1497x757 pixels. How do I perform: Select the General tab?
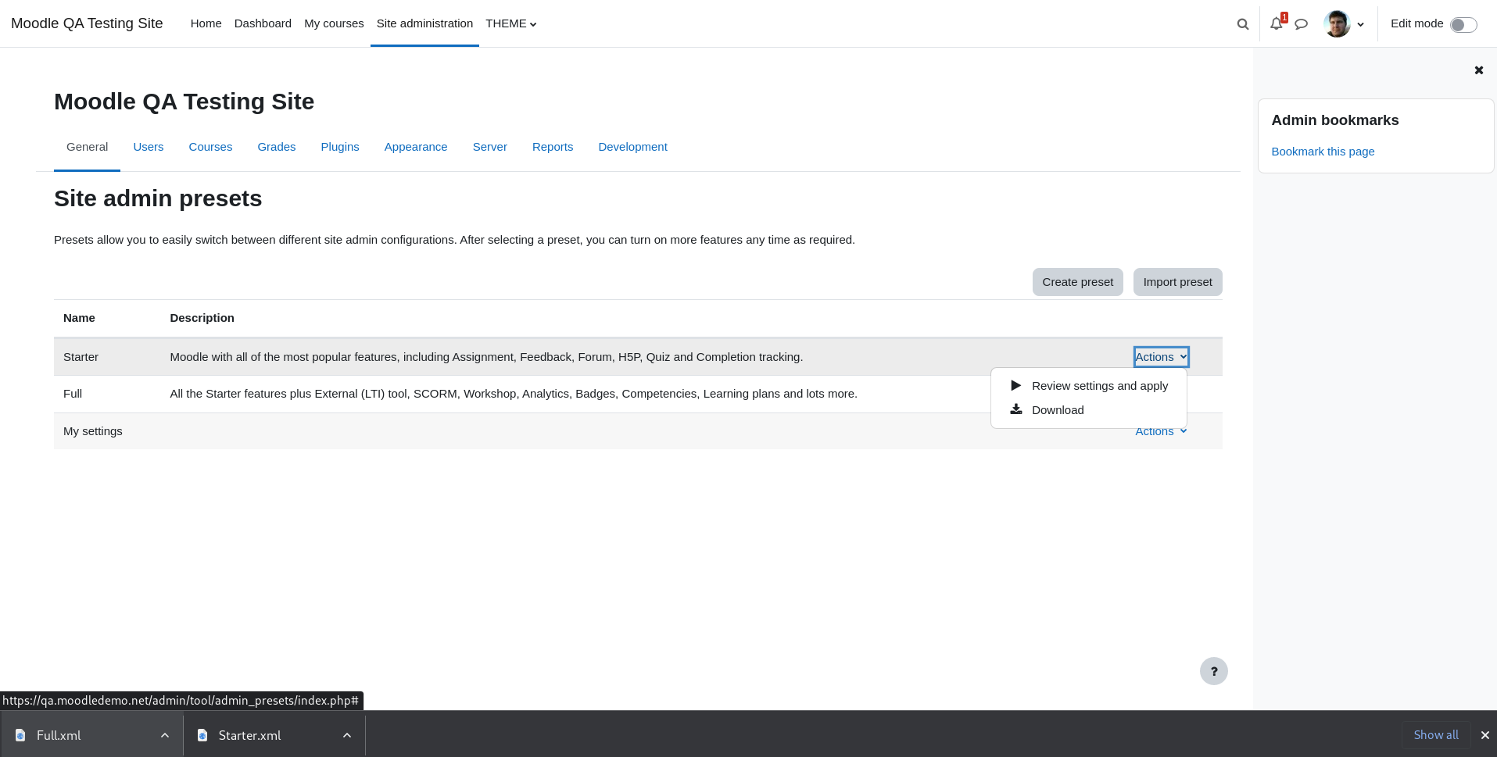point(88,147)
